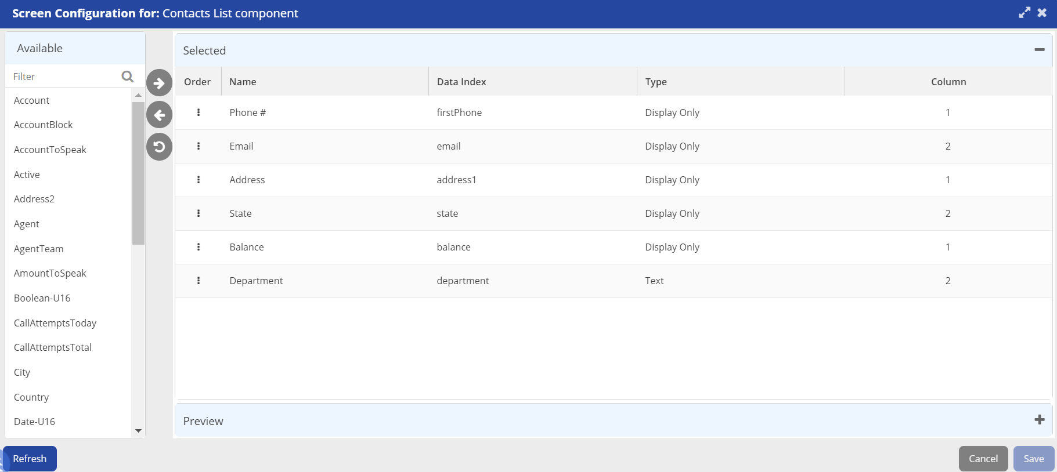Select CallAttemptsTotal in the Available list
This screenshot has width=1057, height=472.
pyautogui.click(x=53, y=347)
